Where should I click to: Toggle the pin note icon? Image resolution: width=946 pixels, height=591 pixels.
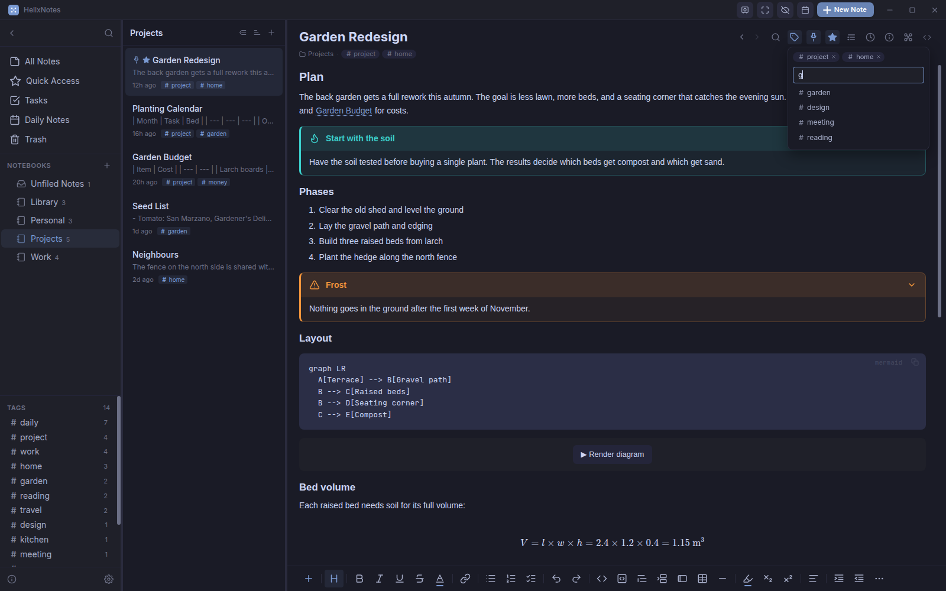coord(814,37)
